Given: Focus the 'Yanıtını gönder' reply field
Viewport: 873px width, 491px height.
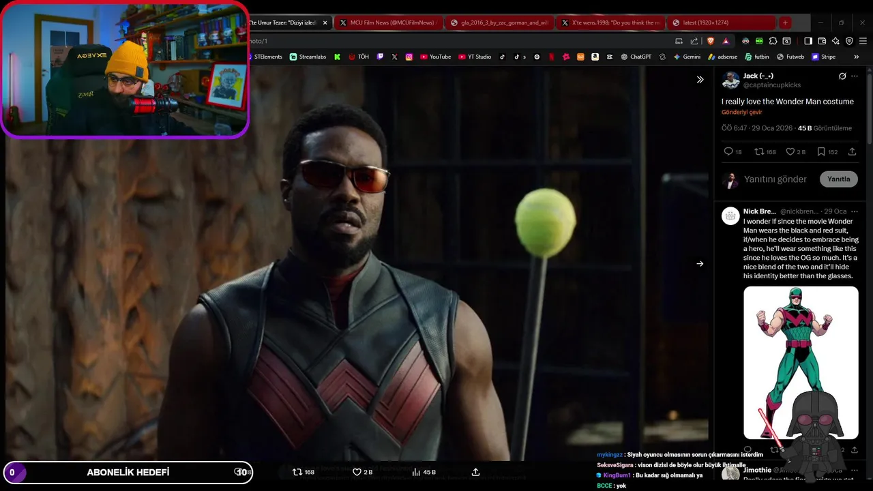Looking at the screenshot, I should pyautogui.click(x=775, y=179).
